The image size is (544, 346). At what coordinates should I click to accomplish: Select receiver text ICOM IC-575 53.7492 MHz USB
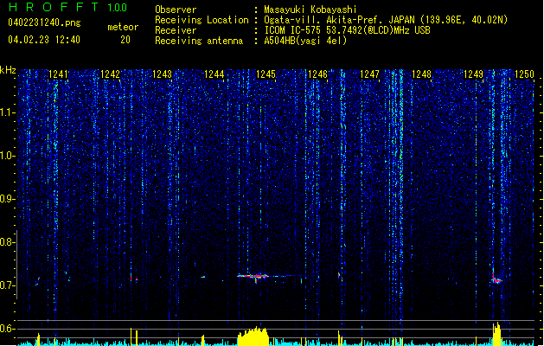(x=347, y=30)
